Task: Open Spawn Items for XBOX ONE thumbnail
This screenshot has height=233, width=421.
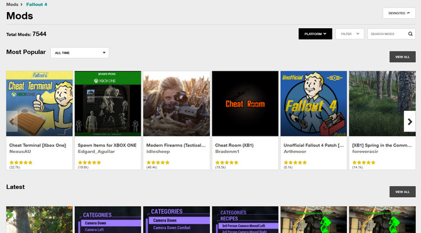Action: [108, 103]
